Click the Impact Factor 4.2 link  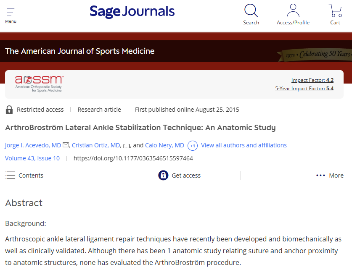pyautogui.click(x=312, y=80)
